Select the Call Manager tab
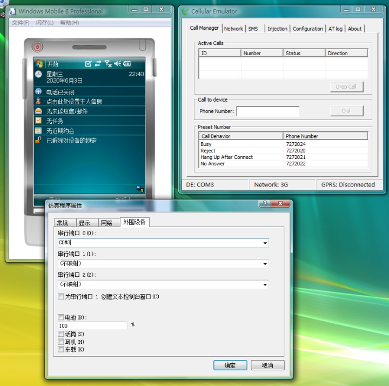Screen dimensions: 389x386 coord(204,28)
